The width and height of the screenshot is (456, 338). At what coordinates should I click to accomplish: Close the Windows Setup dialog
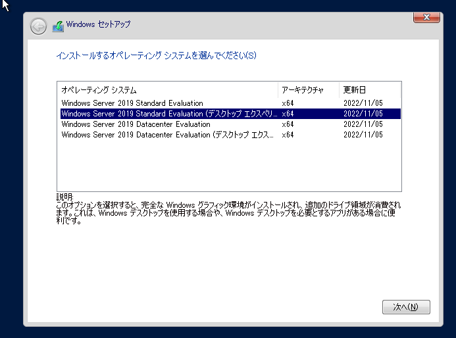[x=426, y=17]
